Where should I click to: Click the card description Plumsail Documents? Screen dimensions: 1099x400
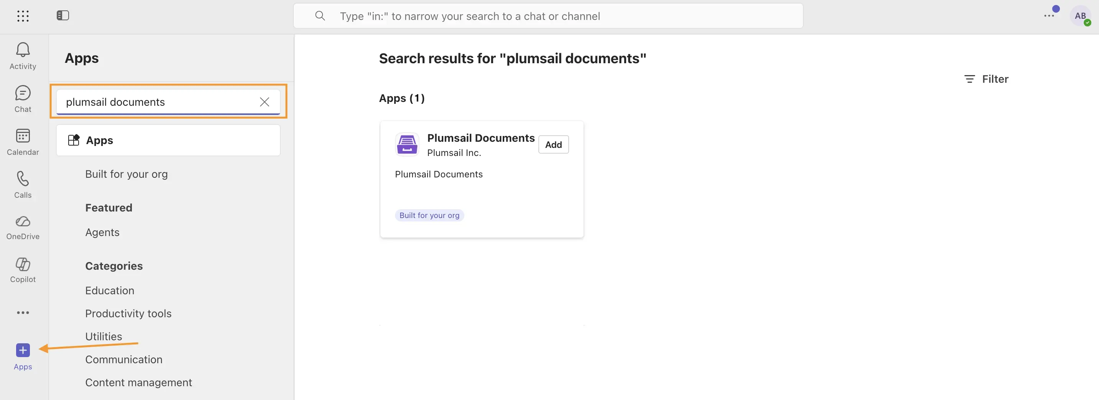click(439, 174)
